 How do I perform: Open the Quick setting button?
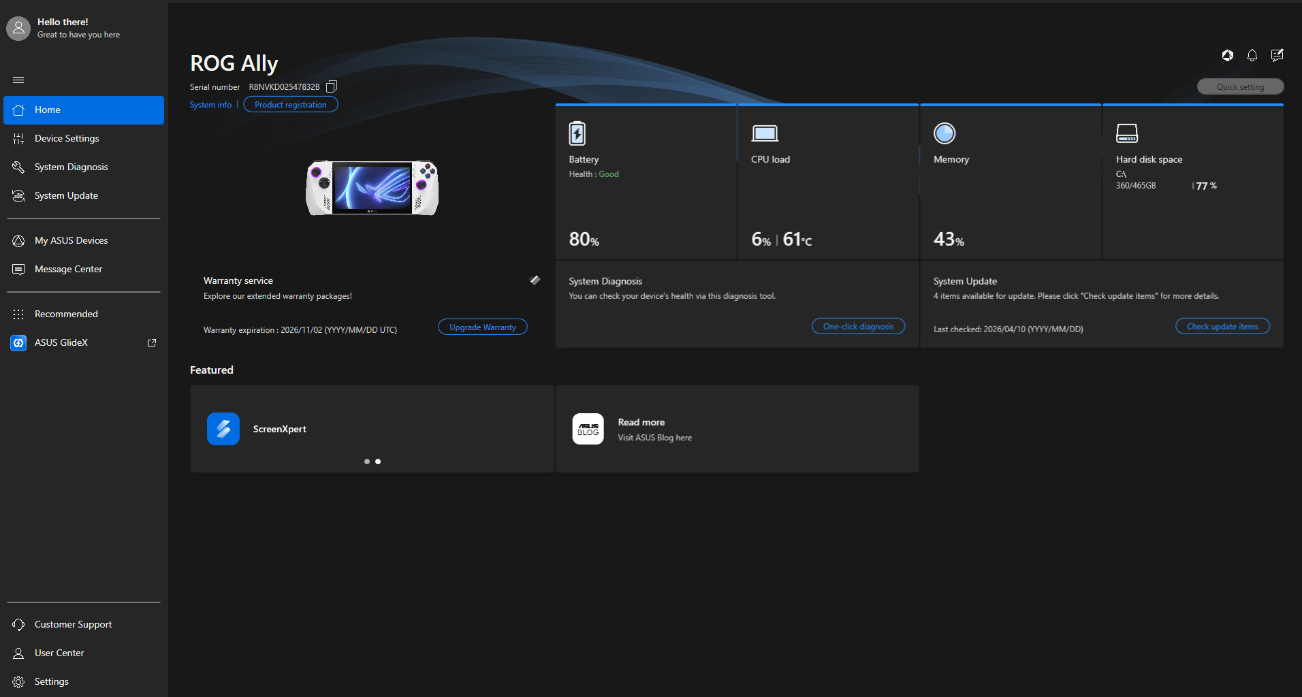point(1241,87)
